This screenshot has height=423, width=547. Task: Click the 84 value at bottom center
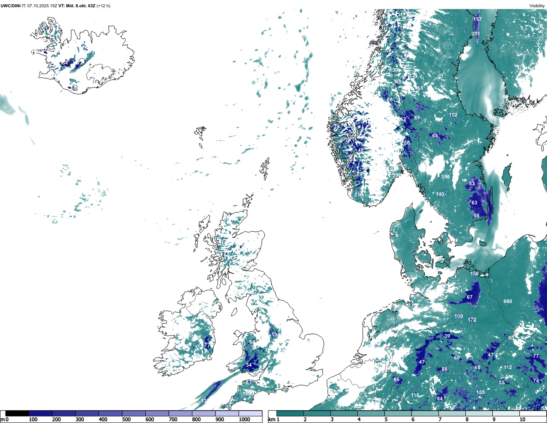click(x=440, y=399)
